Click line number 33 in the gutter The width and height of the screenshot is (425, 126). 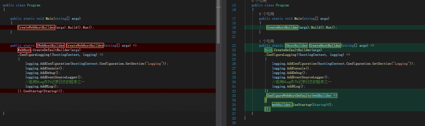[234, 96]
